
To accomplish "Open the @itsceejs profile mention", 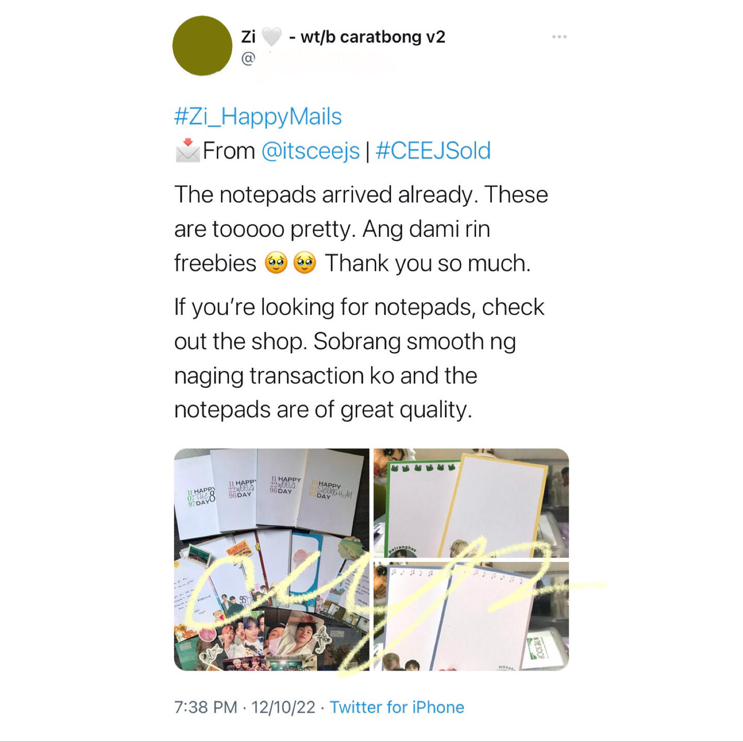I will pos(311,151).
